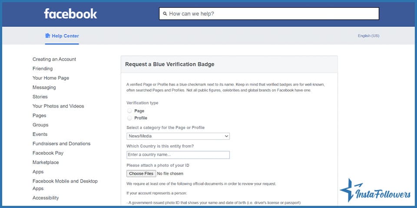Open the Apps help topic
417x208 pixels.
tap(38, 172)
